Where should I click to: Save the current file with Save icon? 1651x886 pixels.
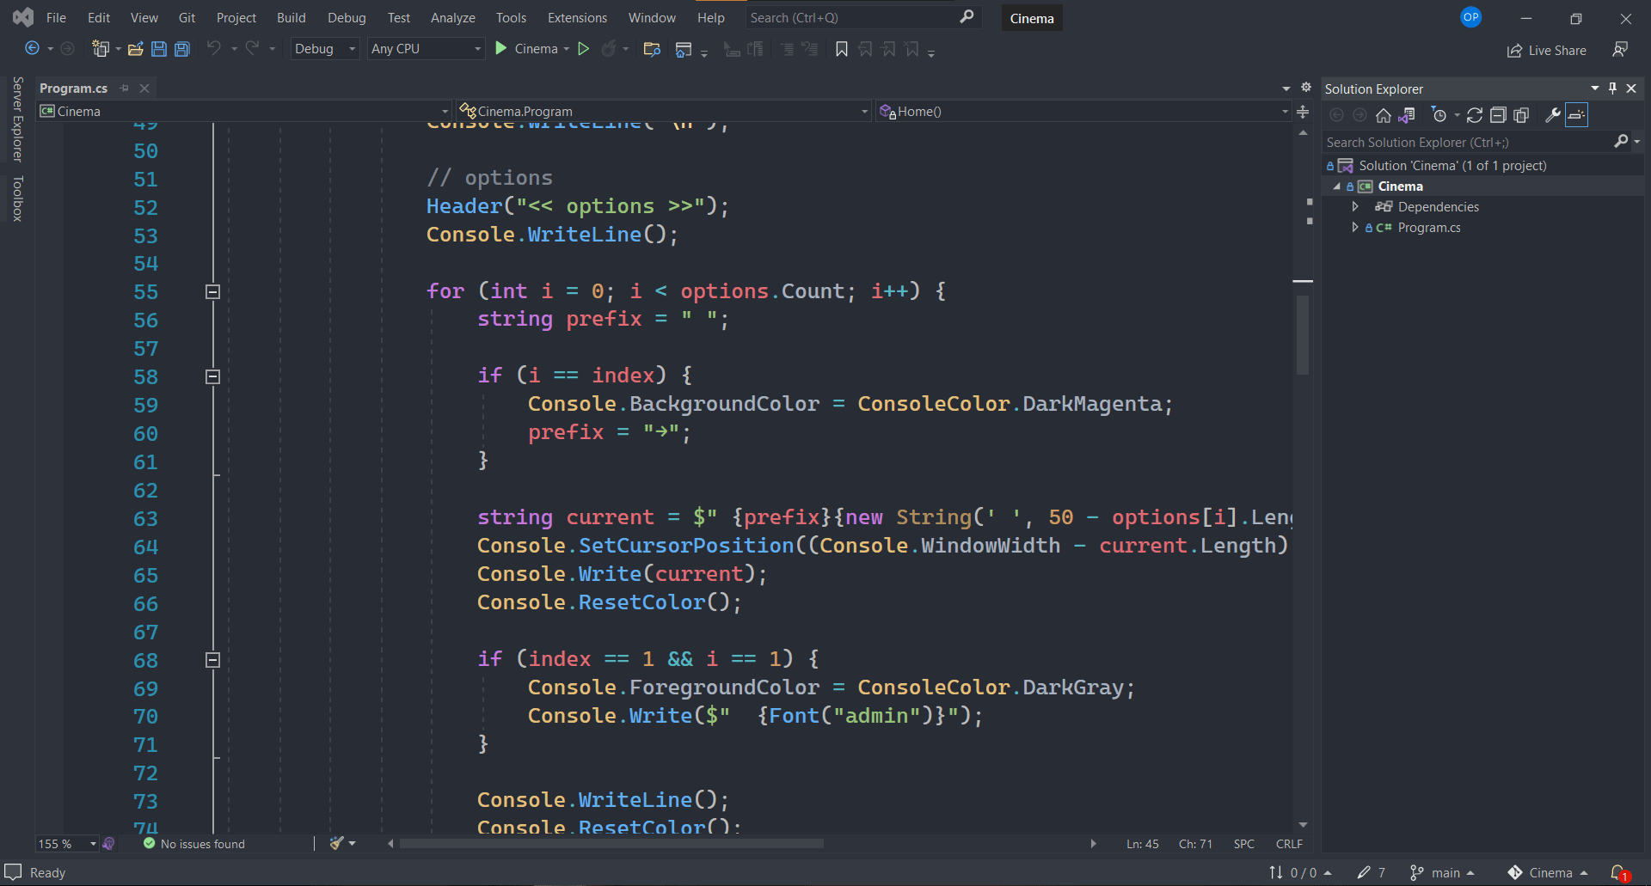click(x=159, y=49)
